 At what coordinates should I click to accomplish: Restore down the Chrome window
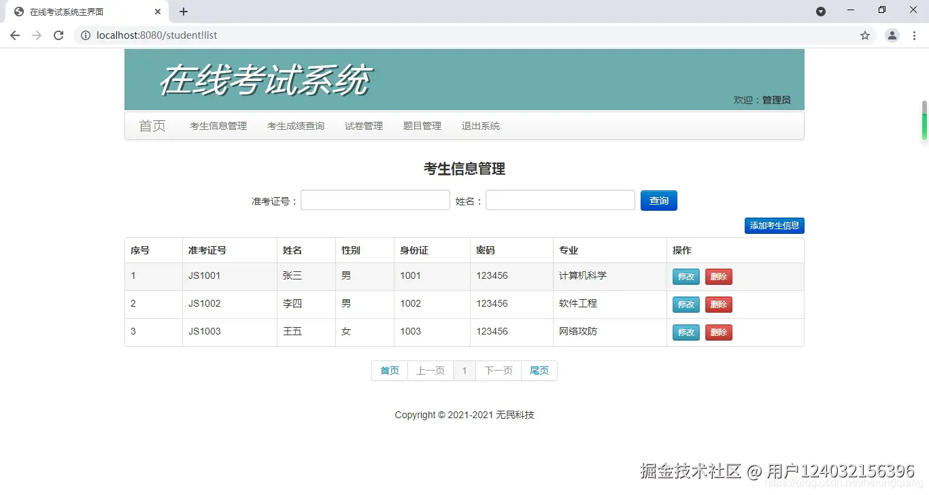[882, 10]
